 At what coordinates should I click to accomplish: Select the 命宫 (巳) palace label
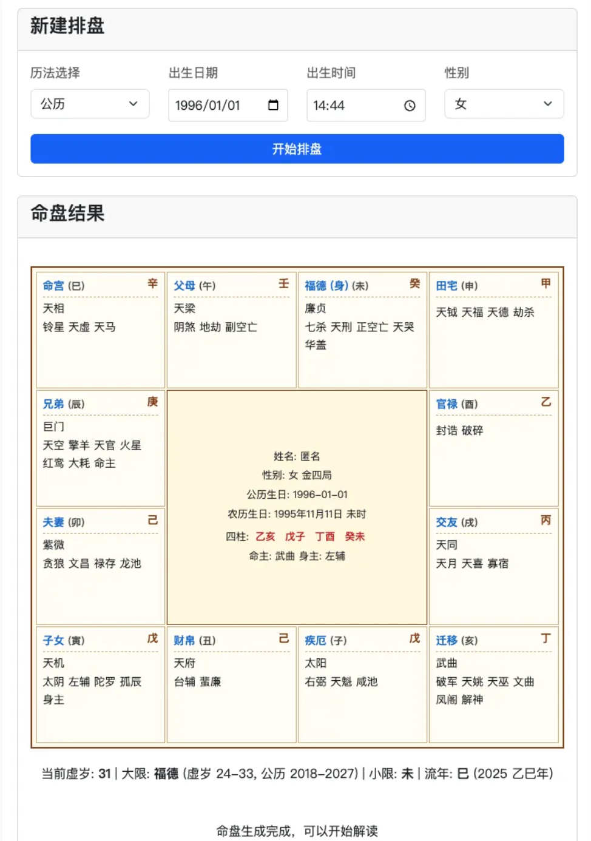pyautogui.click(x=64, y=285)
